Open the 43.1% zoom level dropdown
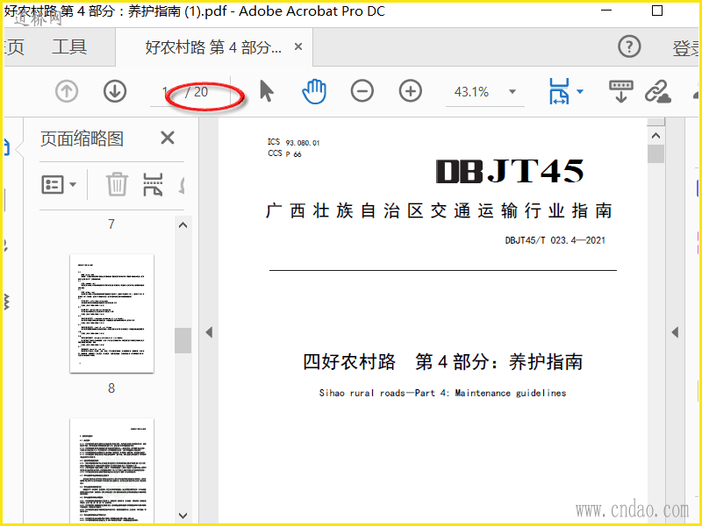Image resolution: width=702 pixels, height=526 pixels. click(512, 92)
